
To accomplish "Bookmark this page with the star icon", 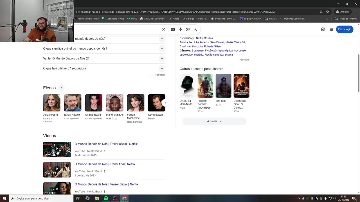I will (x=328, y=12).
